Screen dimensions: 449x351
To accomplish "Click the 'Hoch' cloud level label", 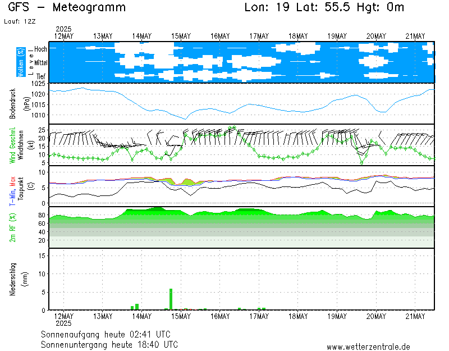I will (x=40, y=49).
